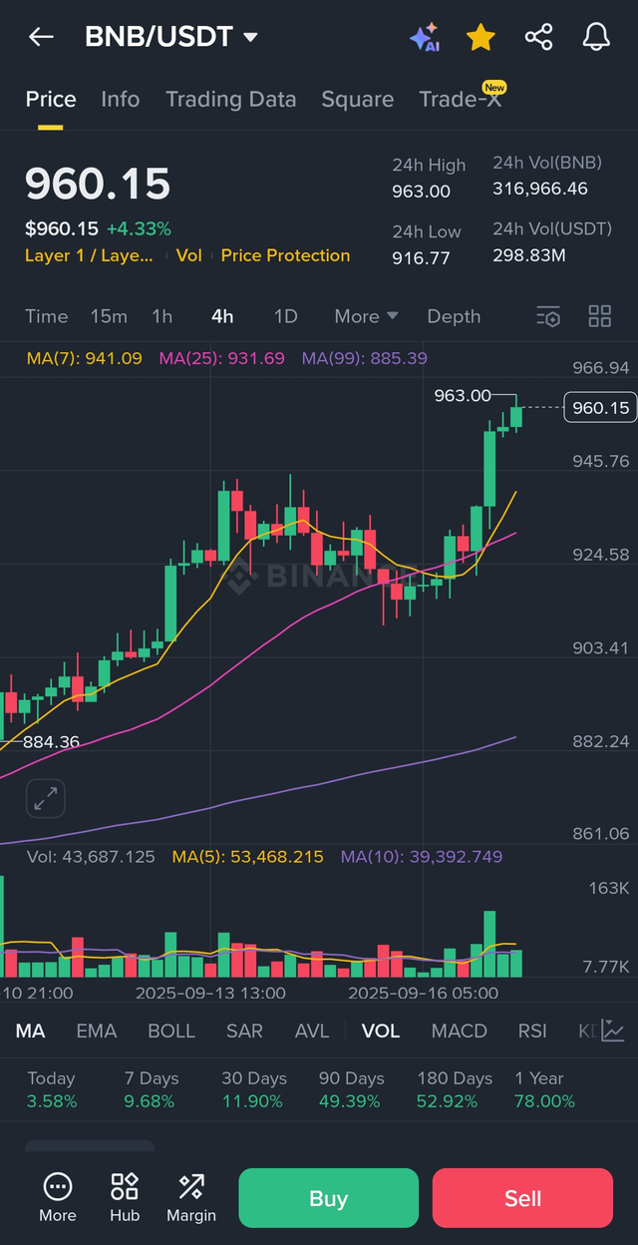Screen dimensions: 638x1245
Task: Tap the Today 3.58% performance
Action: pos(52,1089)
